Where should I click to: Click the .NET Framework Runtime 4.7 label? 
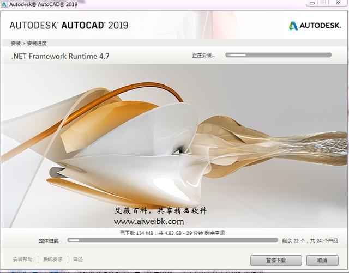pyautogui.click(x=61, y=56)
